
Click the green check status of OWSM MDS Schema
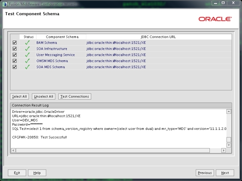pyautogui.click(x=28, y=61)
